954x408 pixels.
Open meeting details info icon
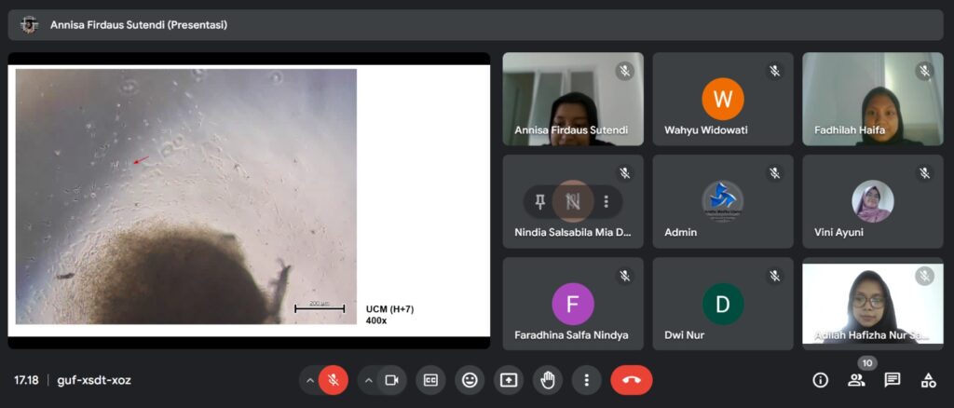[x=820, y=380]
